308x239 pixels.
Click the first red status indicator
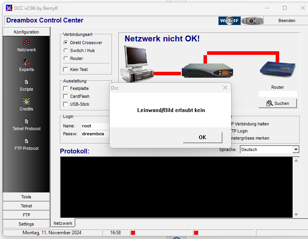[133, 233]
